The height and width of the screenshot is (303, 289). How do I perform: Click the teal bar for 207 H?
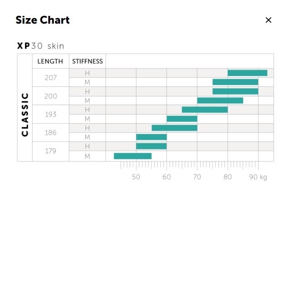[248, 73]
